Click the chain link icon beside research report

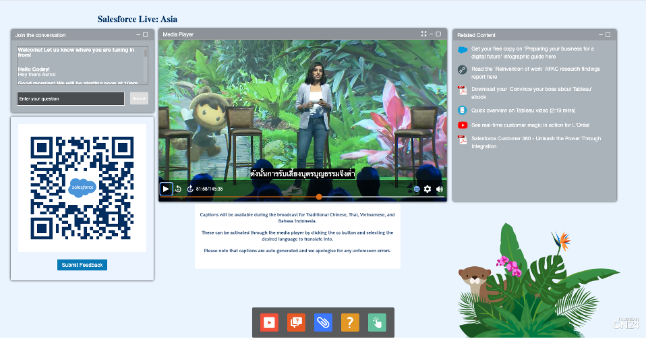tap(463, 69)
